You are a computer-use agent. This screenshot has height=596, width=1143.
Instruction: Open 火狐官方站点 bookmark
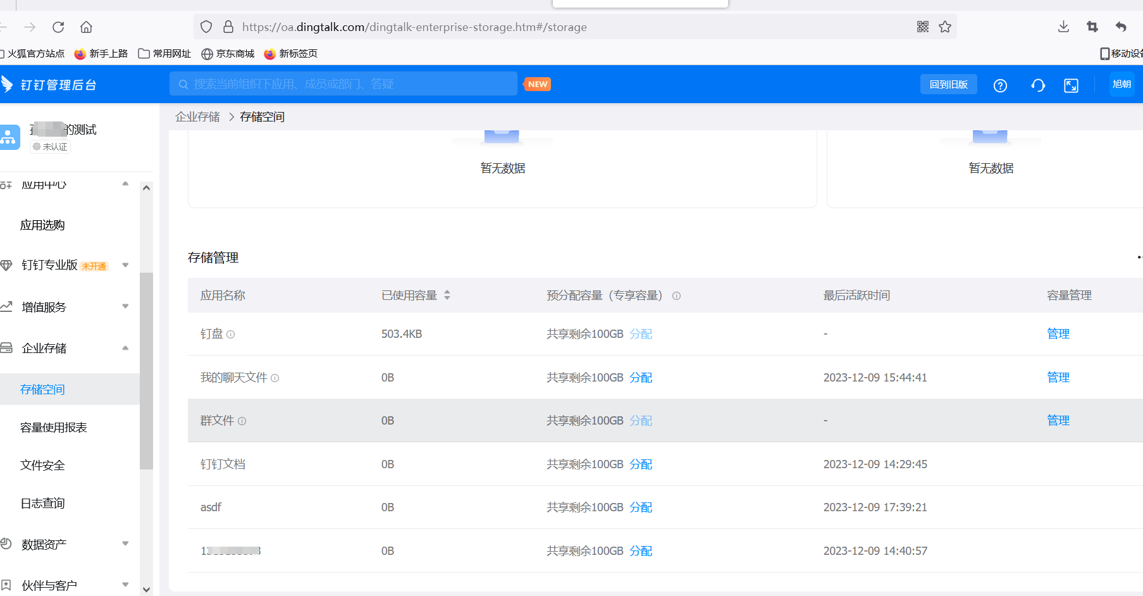pyautogui.click(x=32, y=54)
